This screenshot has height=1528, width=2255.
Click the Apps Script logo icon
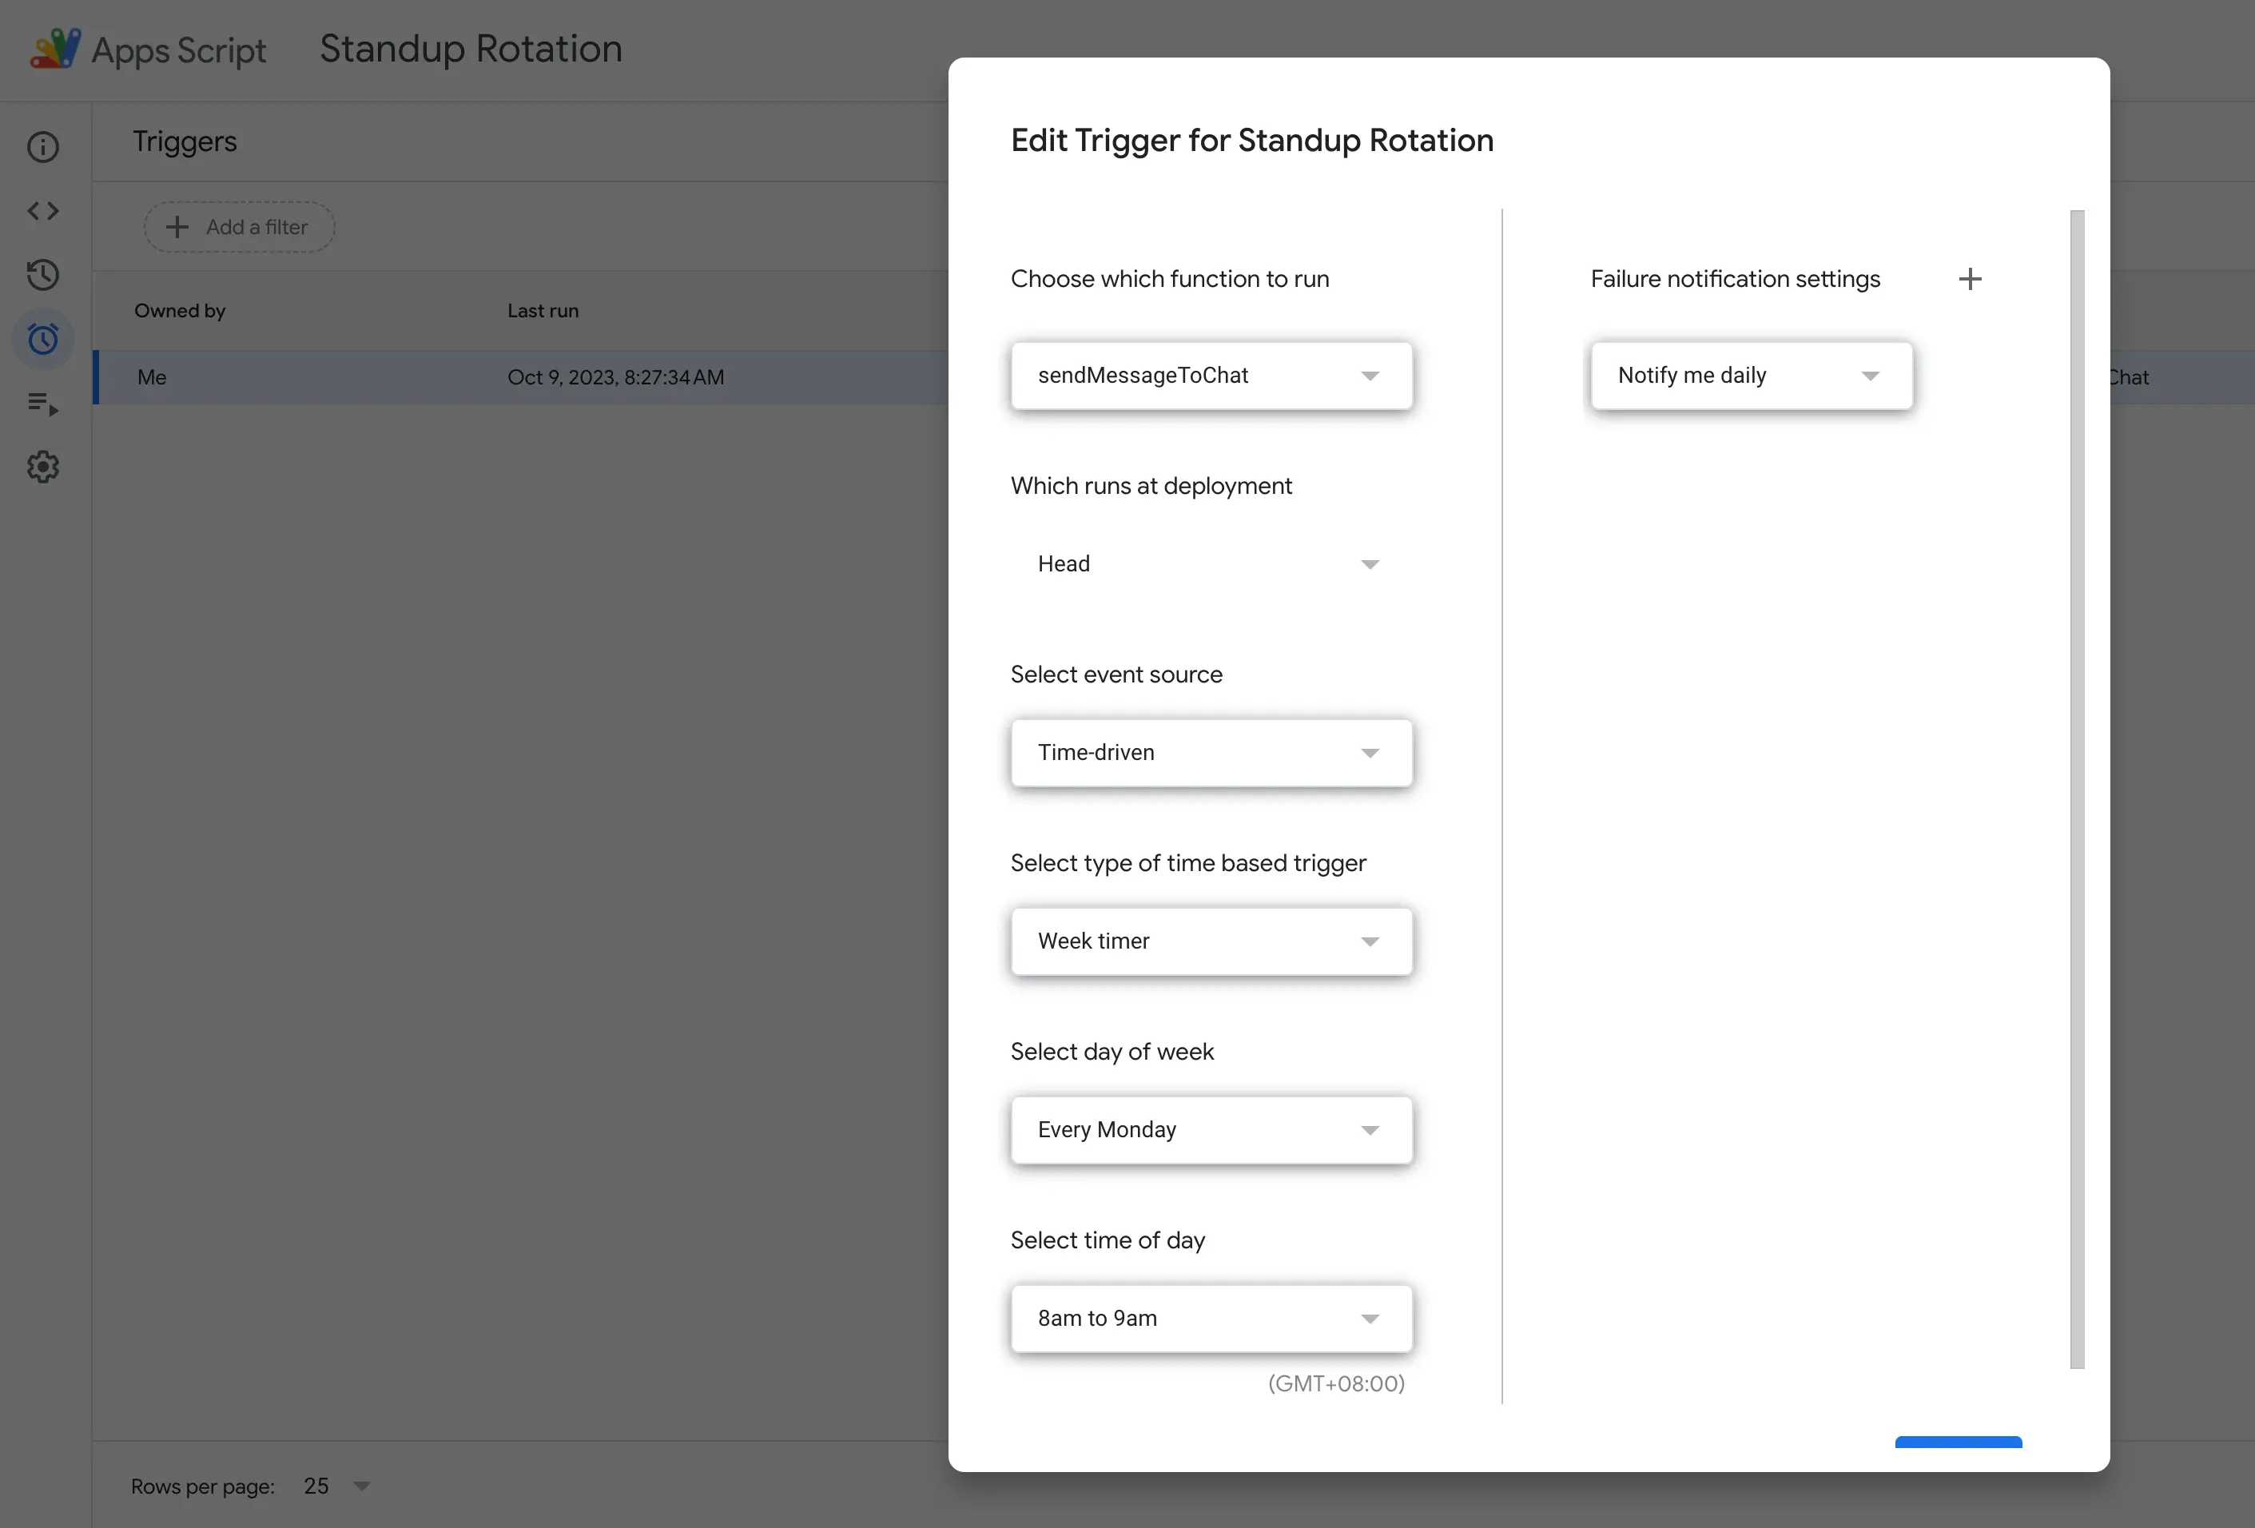(x=55, y=49)
